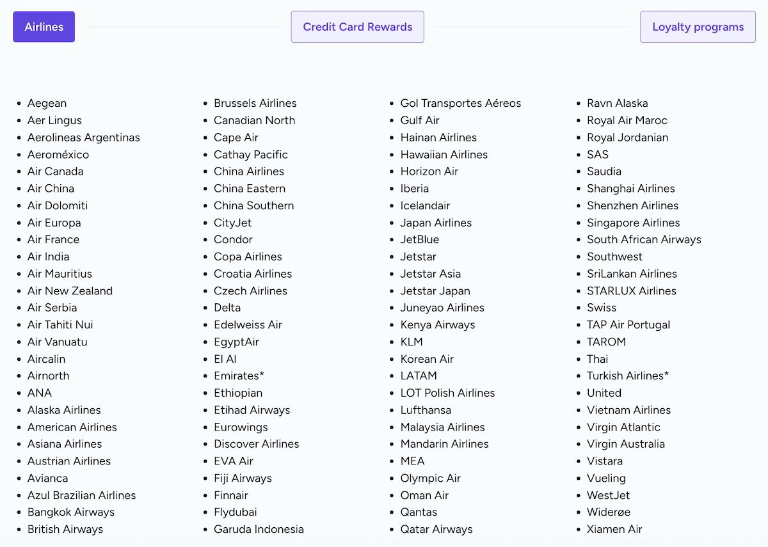Screen dimensions: 768x547
Task: Click the Cathay Pacific entry
Action: click(x=251, y=154)
